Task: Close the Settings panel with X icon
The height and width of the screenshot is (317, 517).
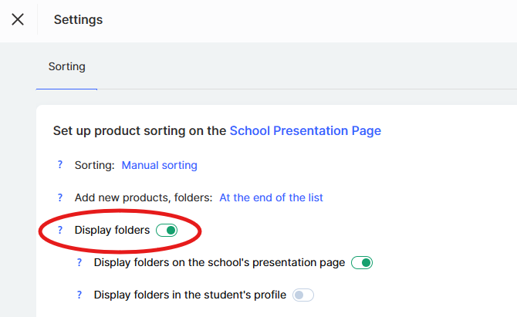Action: [x=18, y=19]
